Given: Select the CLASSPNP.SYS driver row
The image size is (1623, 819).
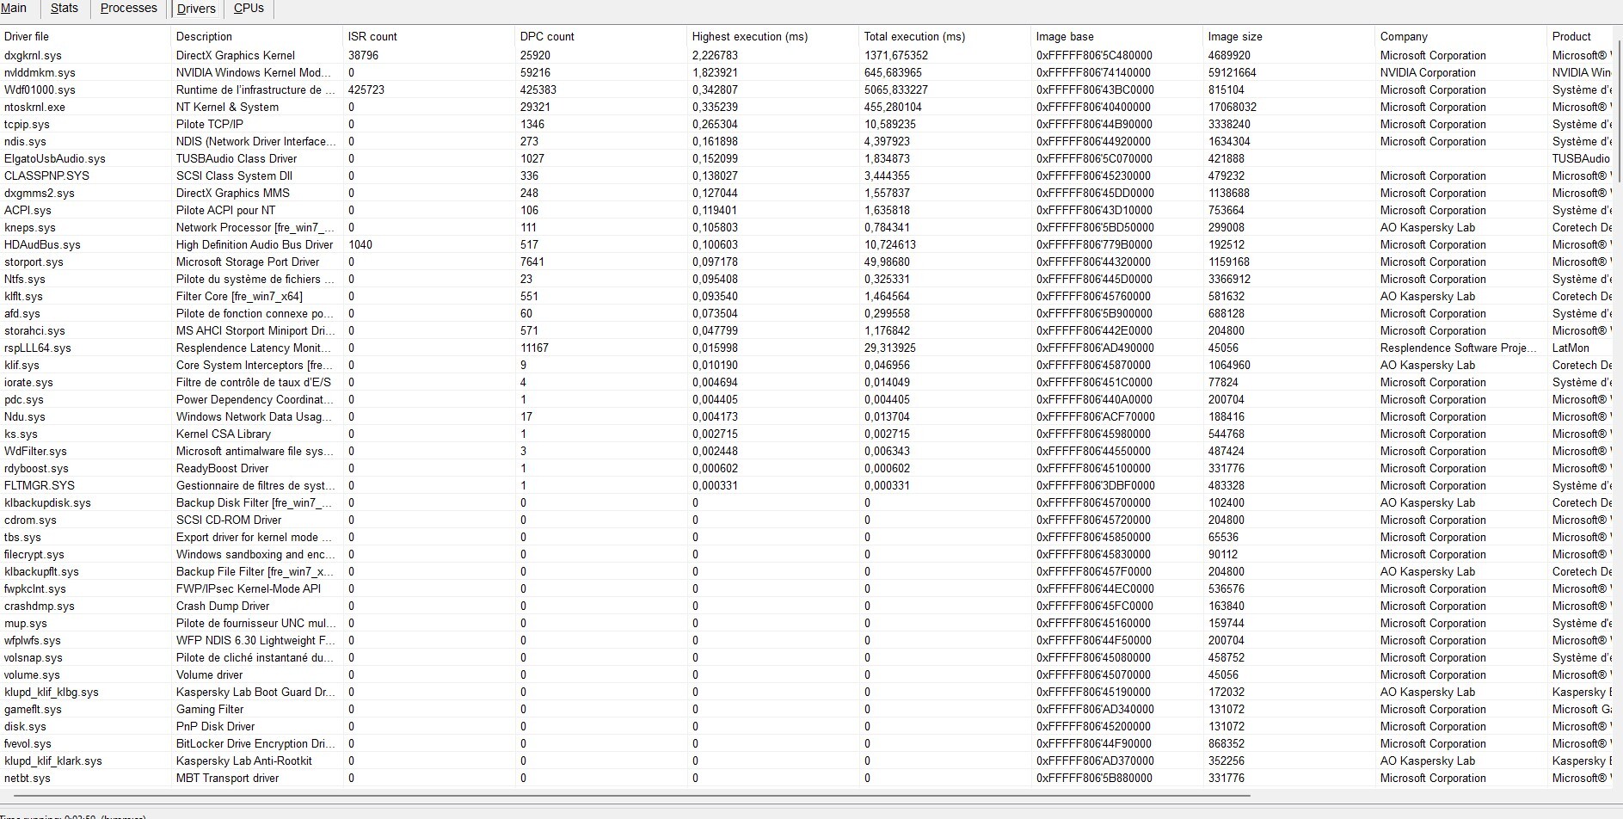Looking at the screenshot, I should pyautogui.click(x=807, y=175).
